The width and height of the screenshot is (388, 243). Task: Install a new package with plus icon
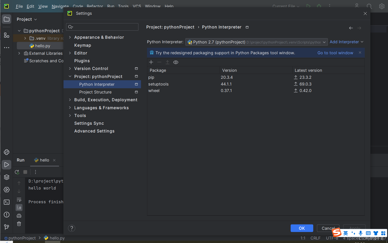click(x=151, y=62)
